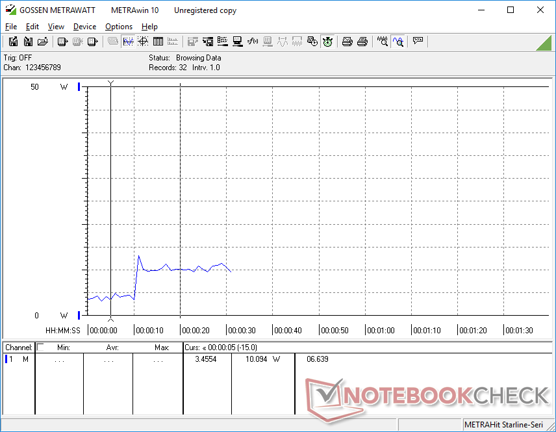Viewport: 556px width, 432px height.
Task: Click the difference value 06.639
Action: (318, 359)
